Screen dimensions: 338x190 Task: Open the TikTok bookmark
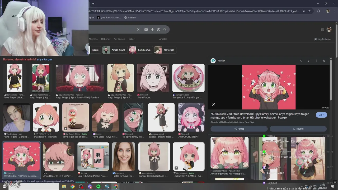tap(109, 18)
